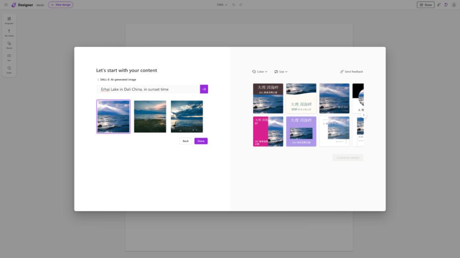The height and width of the screenshot is (258, 460).
Task: Open Templates in the sidebar
Action: [x=9, y=20]
